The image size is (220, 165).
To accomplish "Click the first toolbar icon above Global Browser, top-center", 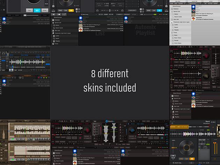I will click(54, 14).
